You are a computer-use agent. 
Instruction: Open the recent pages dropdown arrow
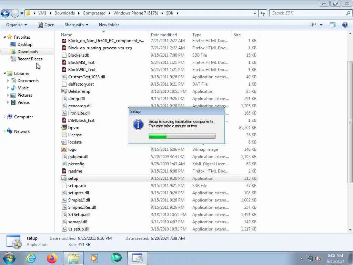pyautogui.click(x=22, y=13)
